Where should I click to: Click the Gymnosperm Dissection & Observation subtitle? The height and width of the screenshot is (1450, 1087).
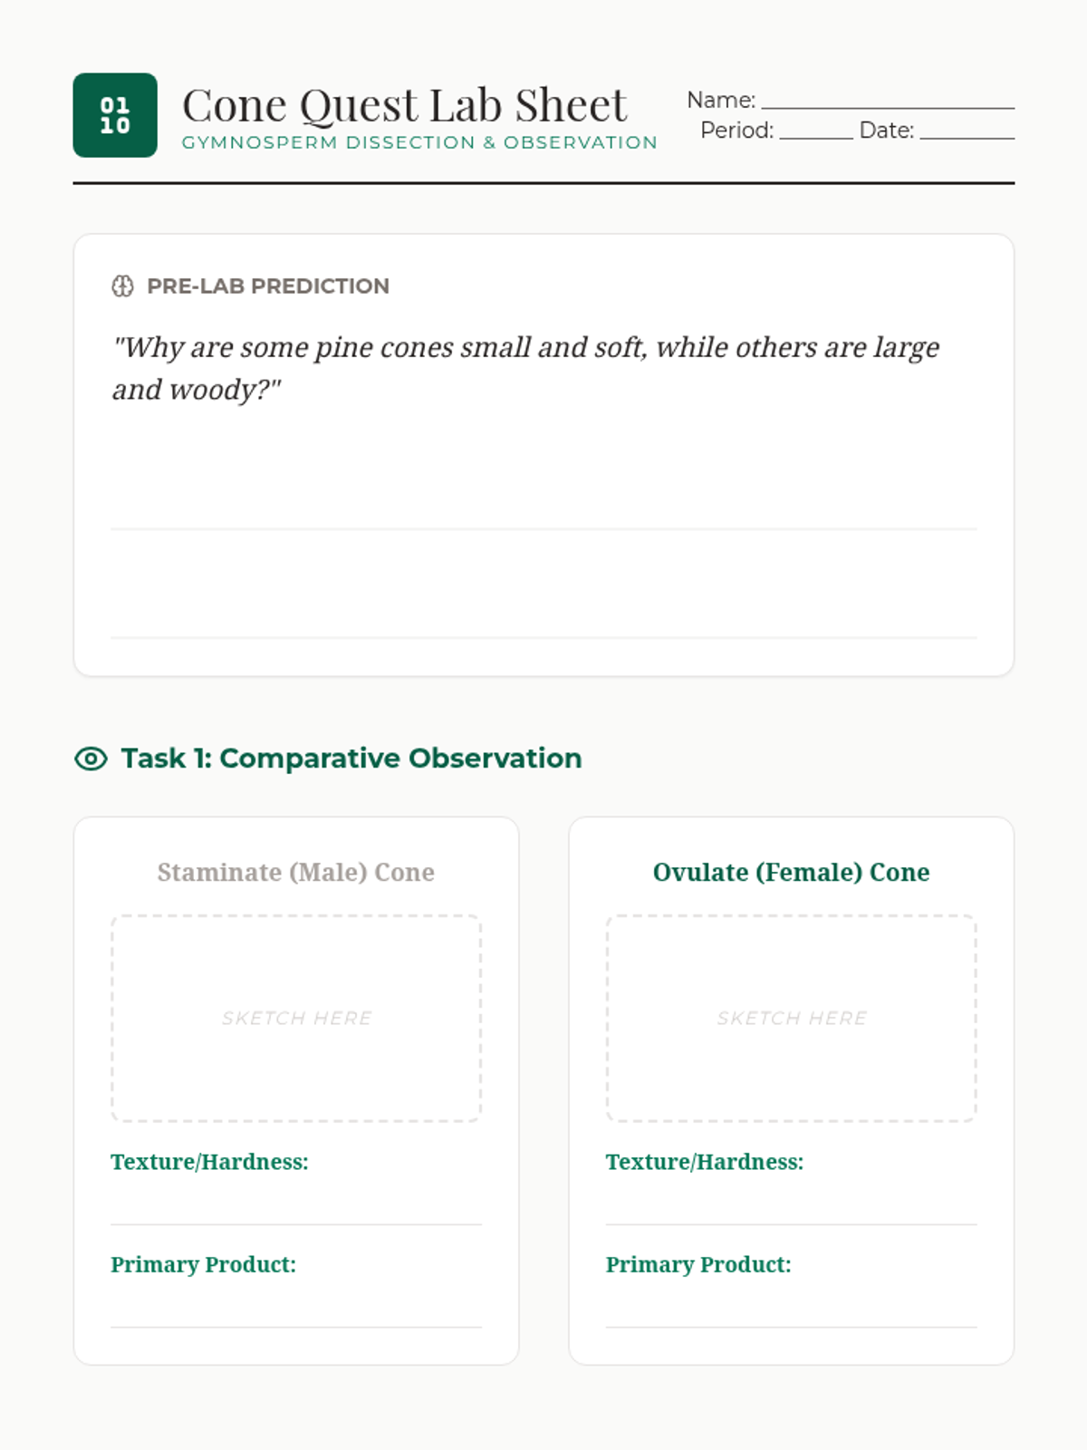click(x=419, y=142)
